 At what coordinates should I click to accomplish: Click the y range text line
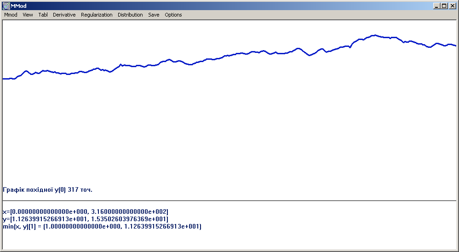coord(86,219)
